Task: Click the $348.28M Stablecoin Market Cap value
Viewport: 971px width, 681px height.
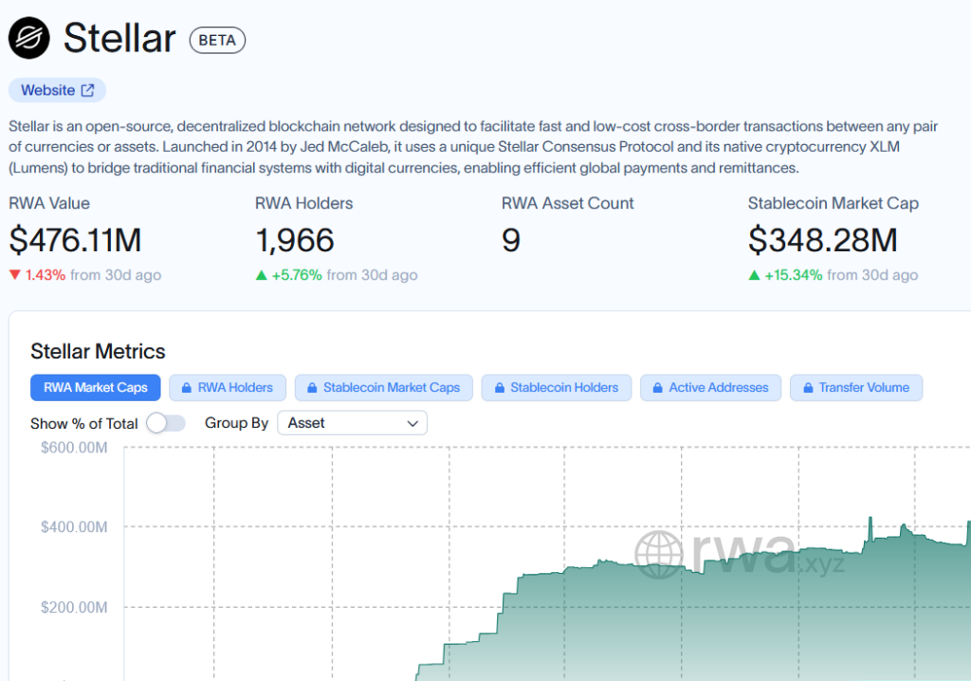Action: (x=822, y=240)
